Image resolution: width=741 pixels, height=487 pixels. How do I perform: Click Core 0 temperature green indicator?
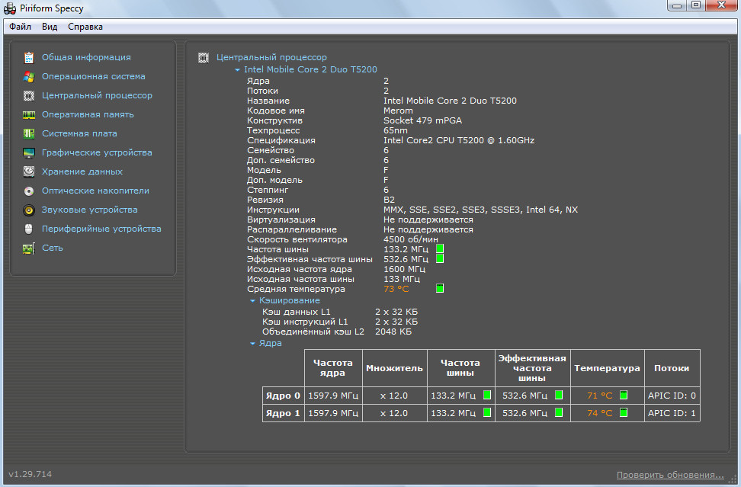click(x=623, y=395)
